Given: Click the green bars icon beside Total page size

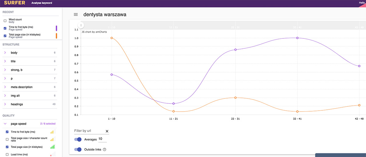Looking at the screenshot, I should point(52,147).
